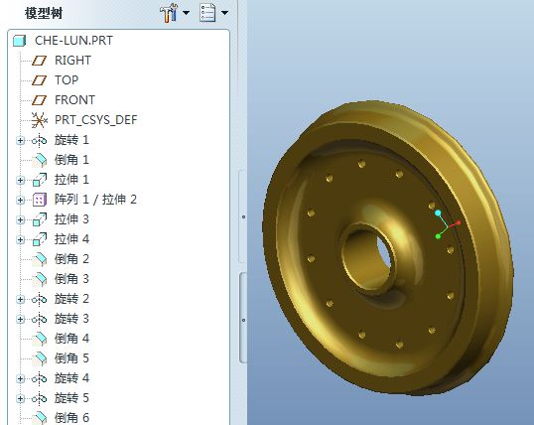The width and height of the screenshot is (534, 425).
Task: Click the 阵列 1 pattern icon
Action: pyautogui.click(x=39, y=200)
